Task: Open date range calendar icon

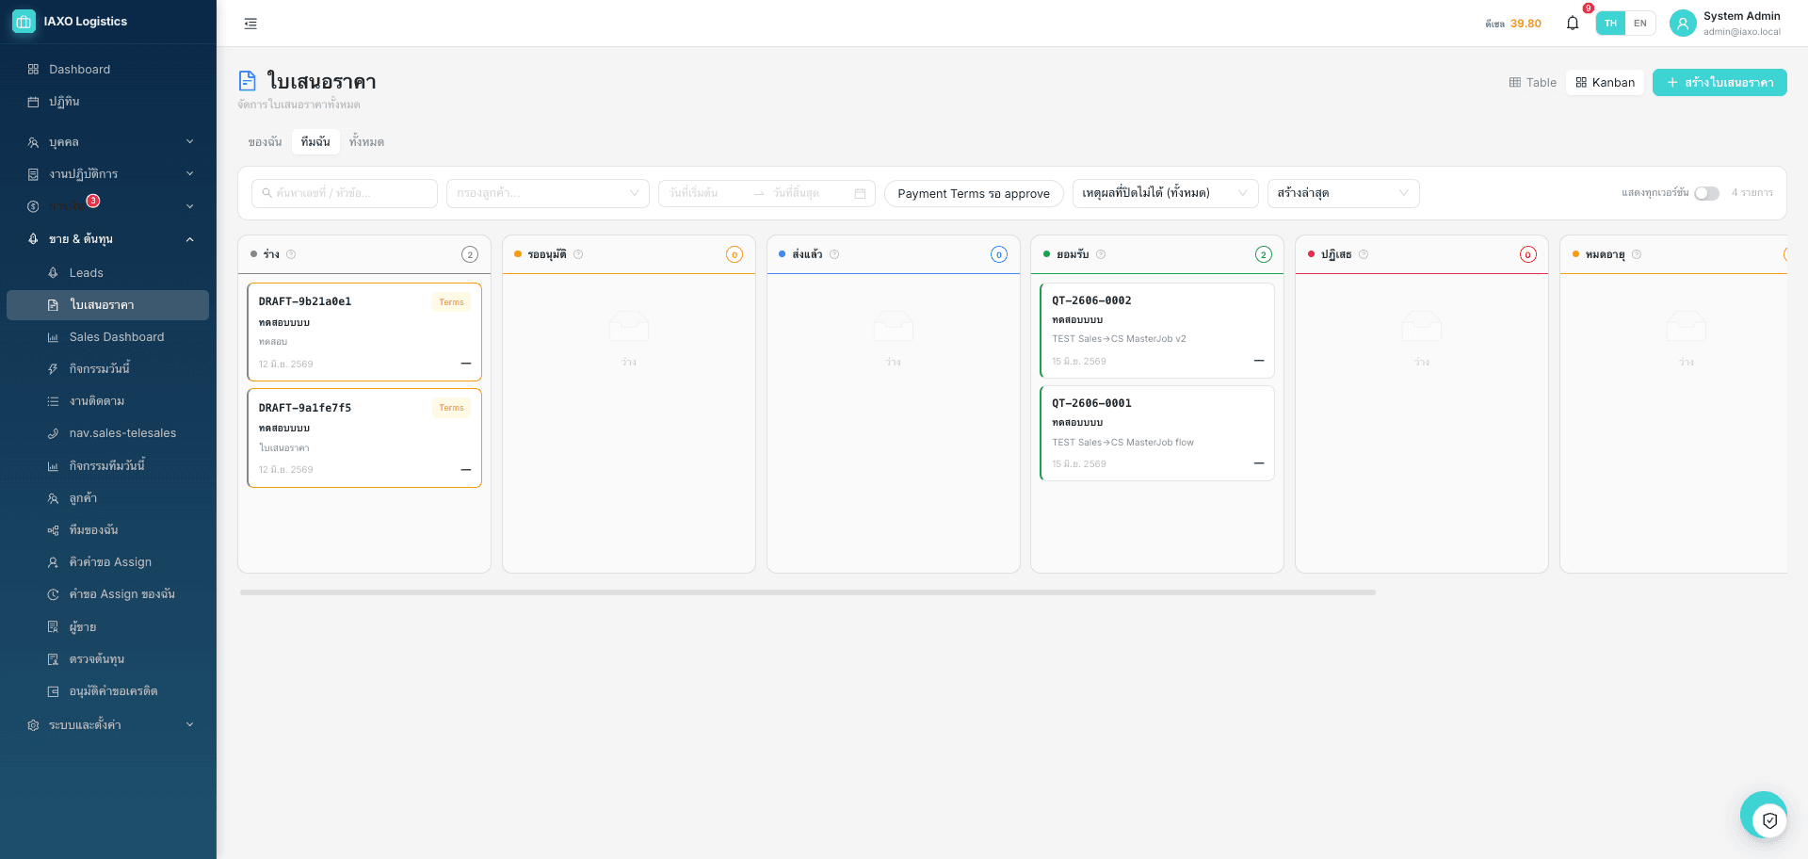Action: [860, 193]
